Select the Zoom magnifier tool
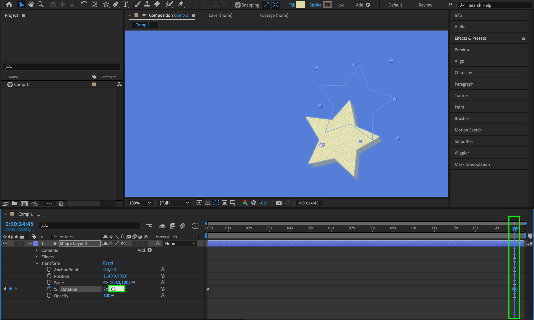 (x=40, y=4)
